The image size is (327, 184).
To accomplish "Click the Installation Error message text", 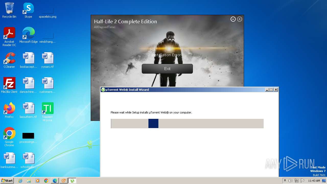I will coord(167,55).
